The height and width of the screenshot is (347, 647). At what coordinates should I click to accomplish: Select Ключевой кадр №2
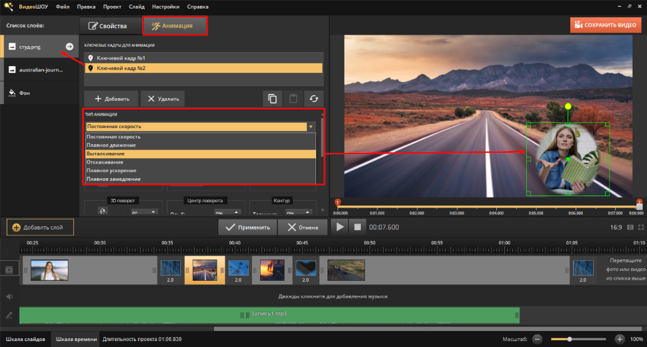pos(204,68)
